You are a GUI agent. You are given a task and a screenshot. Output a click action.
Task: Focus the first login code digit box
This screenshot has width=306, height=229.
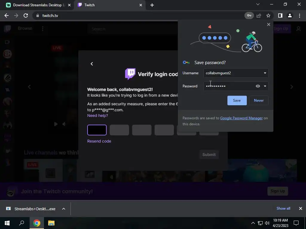(97, 130)
